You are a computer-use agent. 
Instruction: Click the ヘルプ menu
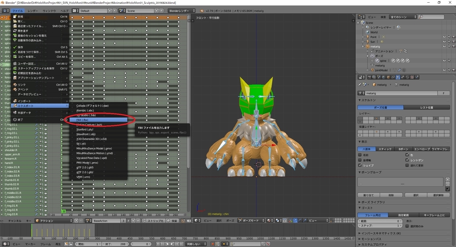pos(65,11)
